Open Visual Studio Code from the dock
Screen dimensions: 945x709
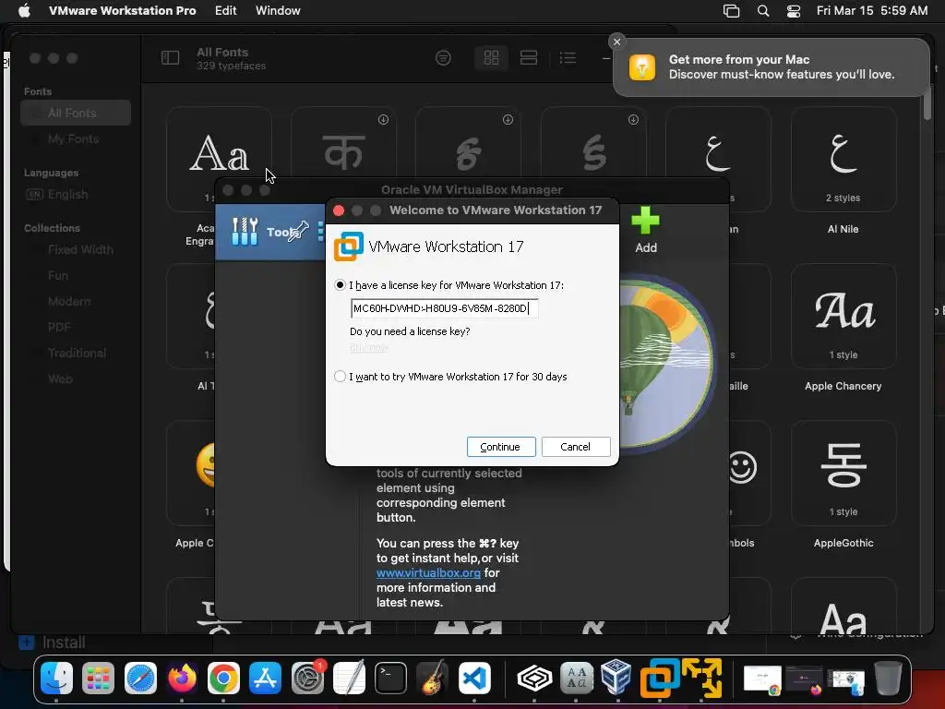point(474,678)
